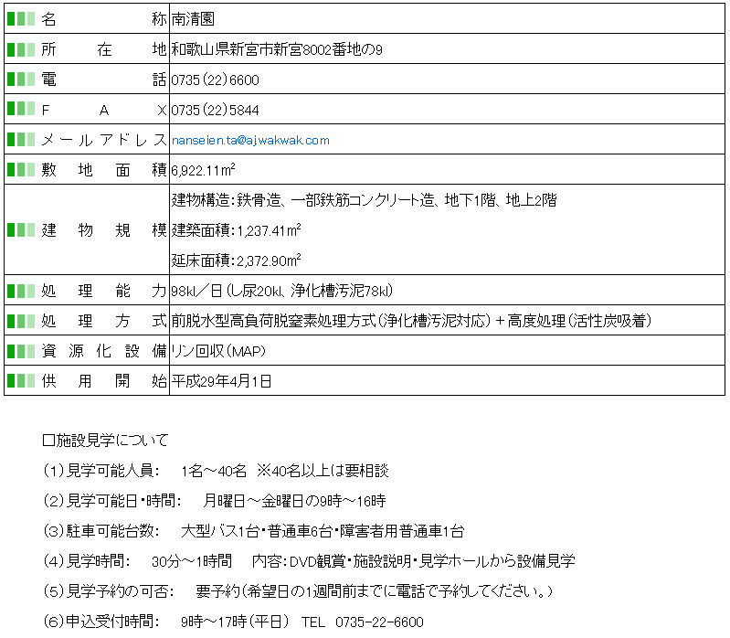Click the green bar icon beside 電話

tap(20, 80)
